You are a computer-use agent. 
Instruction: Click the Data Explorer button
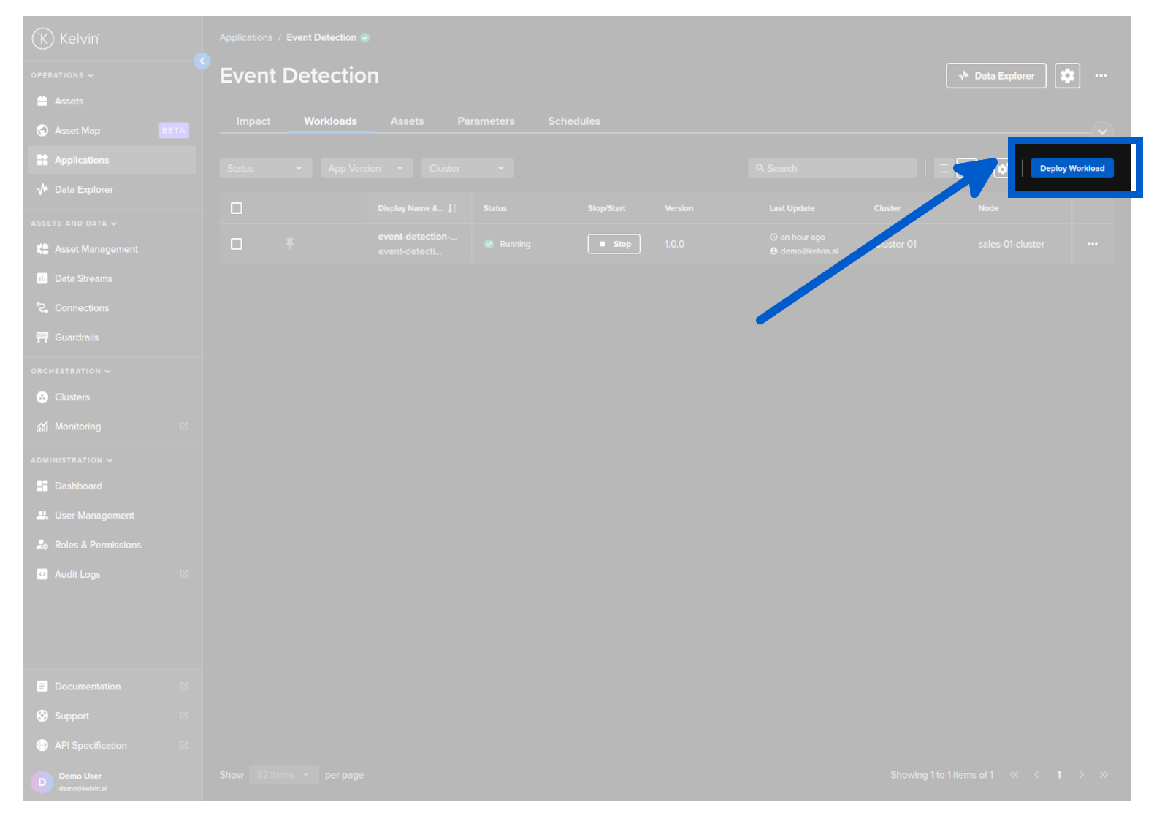click(x=996, y=76)
